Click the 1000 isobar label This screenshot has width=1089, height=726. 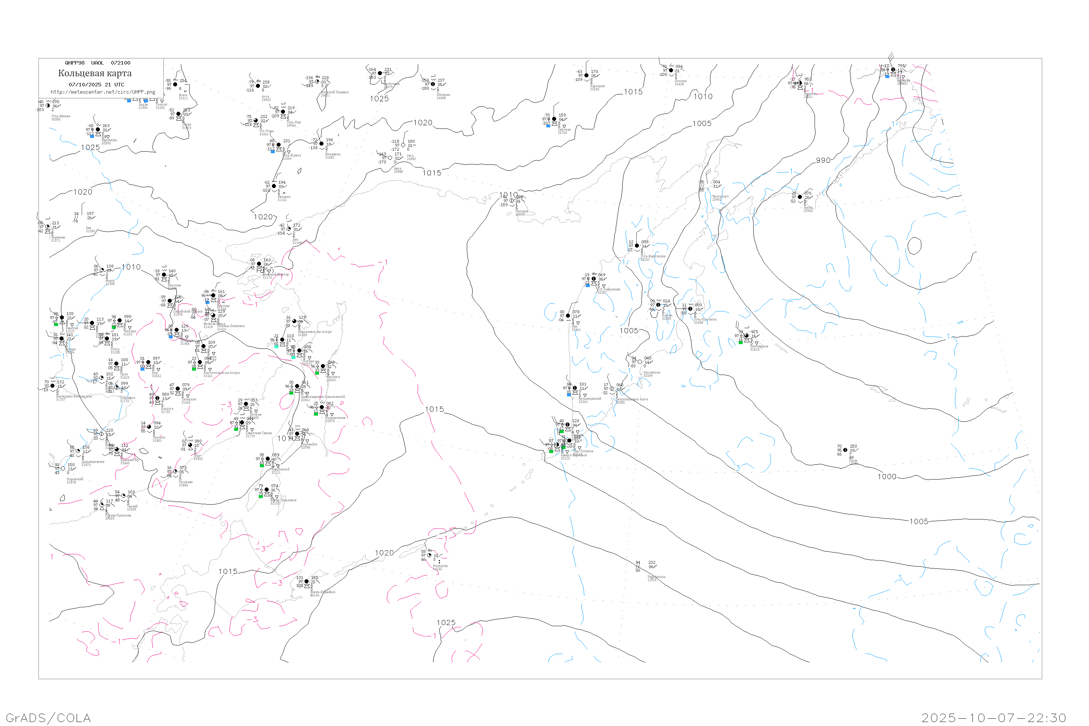[887, 477]
